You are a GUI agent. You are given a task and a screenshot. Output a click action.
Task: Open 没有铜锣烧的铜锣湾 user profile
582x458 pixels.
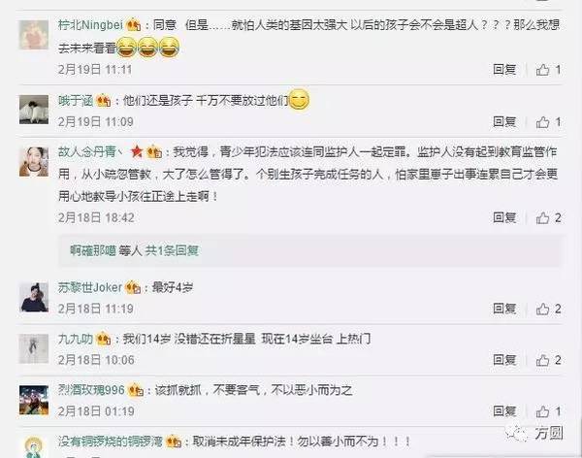click(111, 442)
